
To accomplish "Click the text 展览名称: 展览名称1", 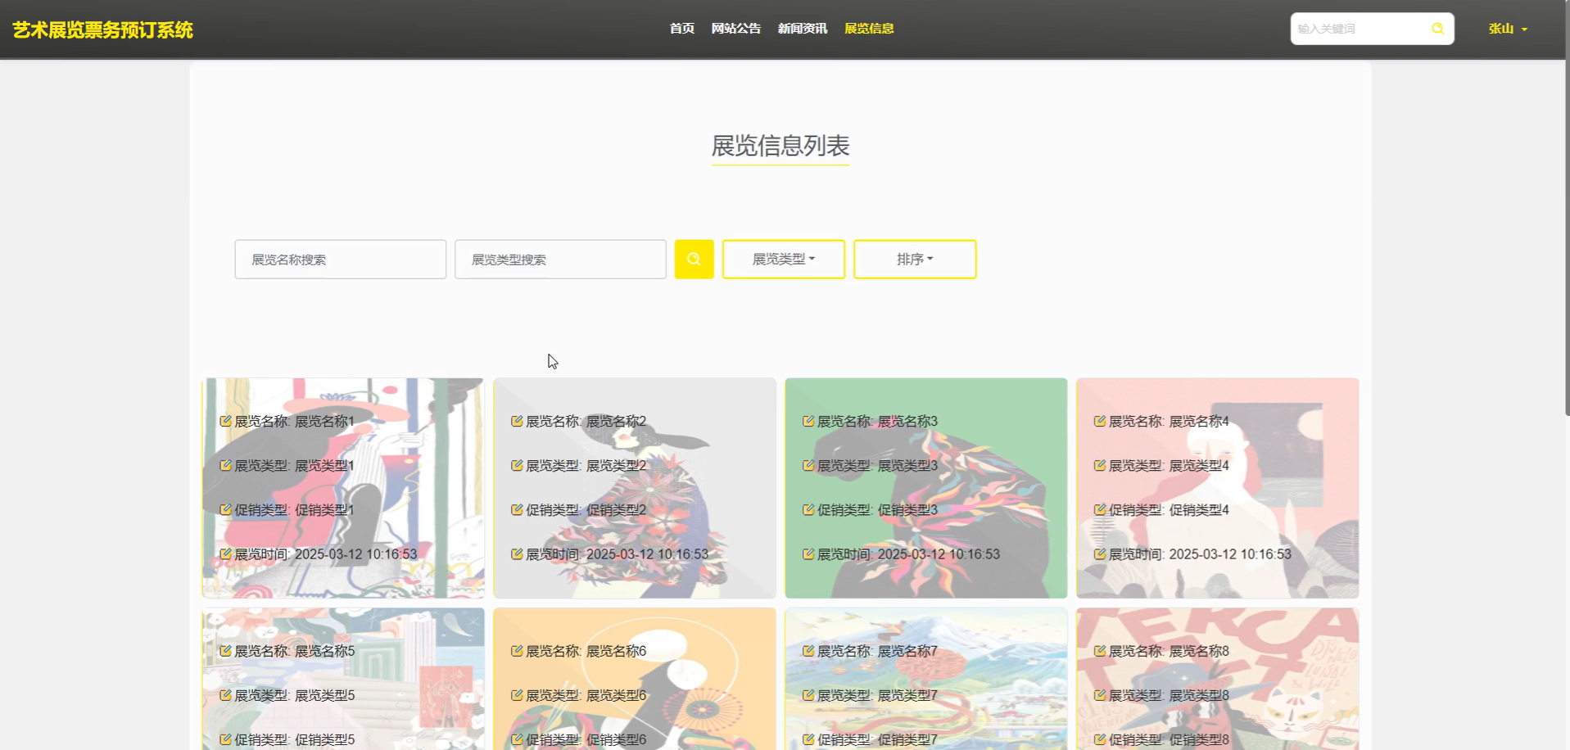I will pyautogui.click(x=295, y=421).
